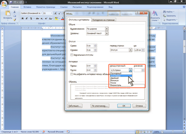
Task: Open font name dropdown Calibri
Action: click(x=42, y=13)
